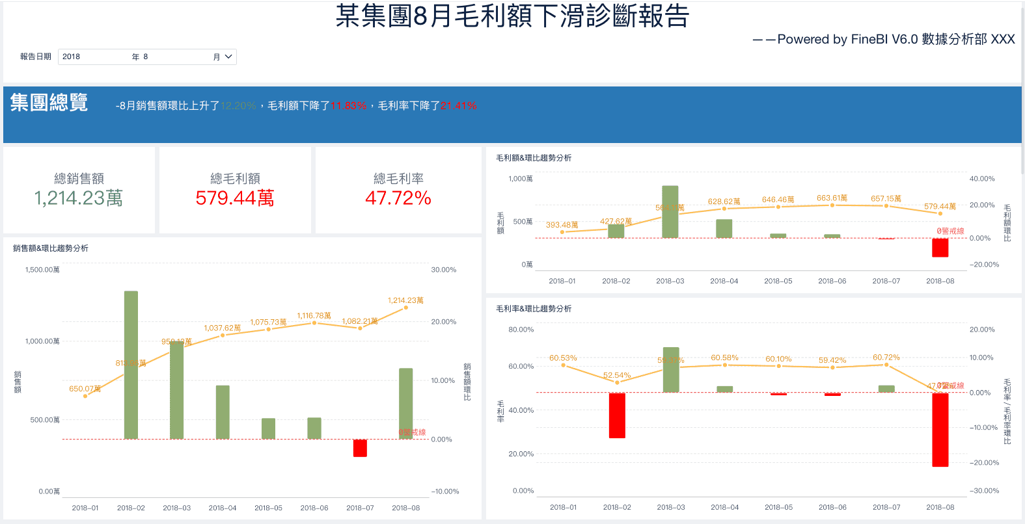
Task: Click the 646.46萬 data label in gross profit chart
Action: tap(778, 200)
